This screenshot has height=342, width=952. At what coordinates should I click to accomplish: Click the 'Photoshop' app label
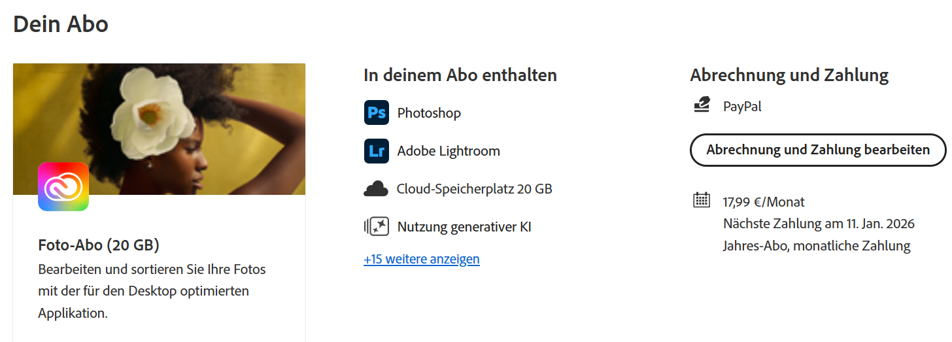pyautogui.click(x=429, y=113)
